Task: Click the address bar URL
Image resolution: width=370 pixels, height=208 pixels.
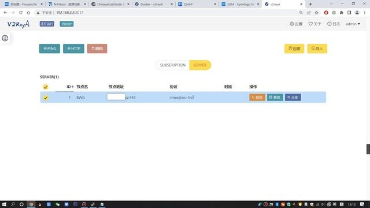Action: (x=69, y=13)
